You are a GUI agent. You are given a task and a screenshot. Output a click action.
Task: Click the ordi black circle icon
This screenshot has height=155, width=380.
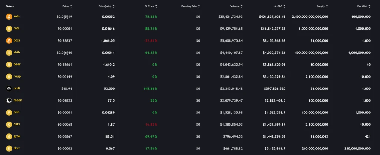(x=9, y=89)
